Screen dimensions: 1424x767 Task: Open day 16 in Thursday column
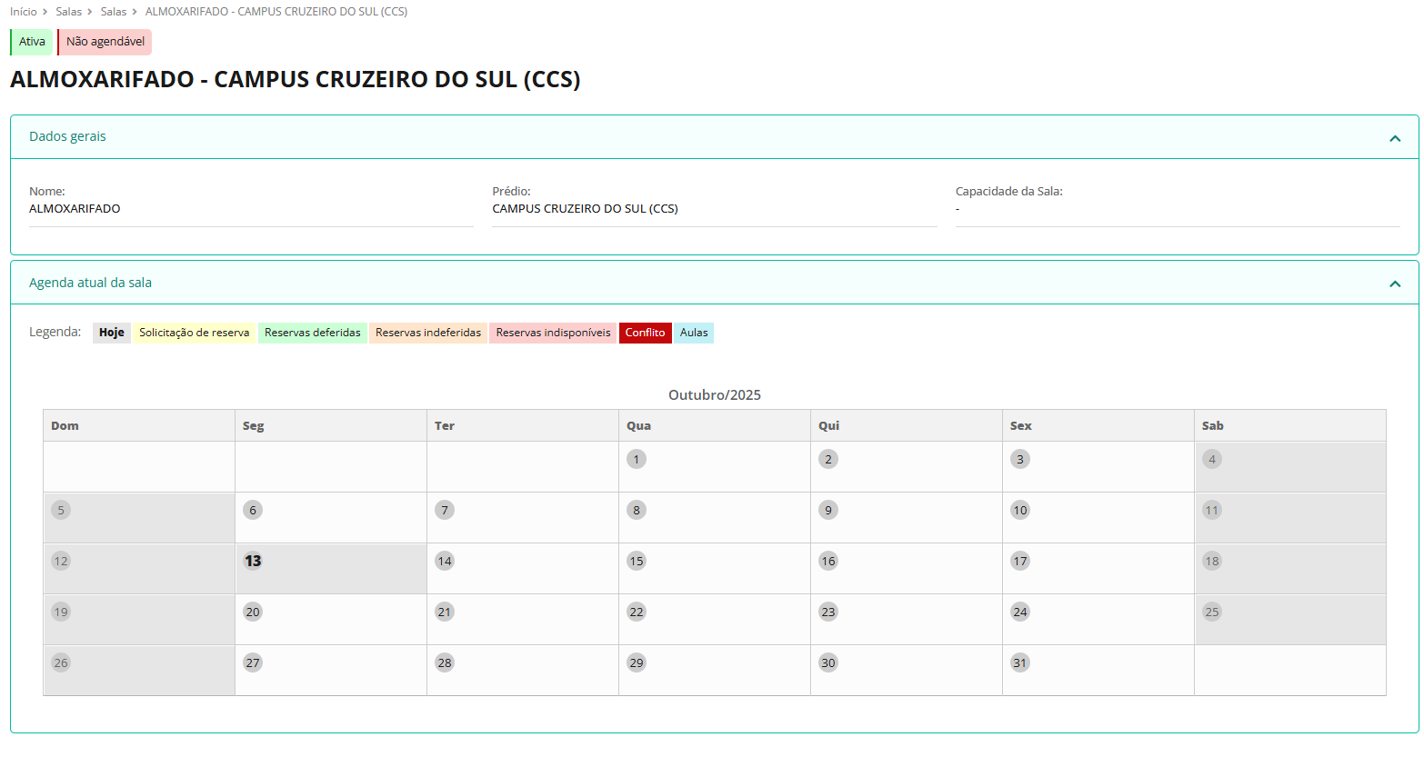coord(828,561)
